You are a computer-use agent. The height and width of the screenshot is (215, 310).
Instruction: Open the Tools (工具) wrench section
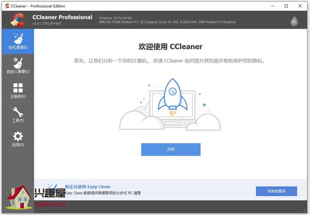(x=18, y=115)
